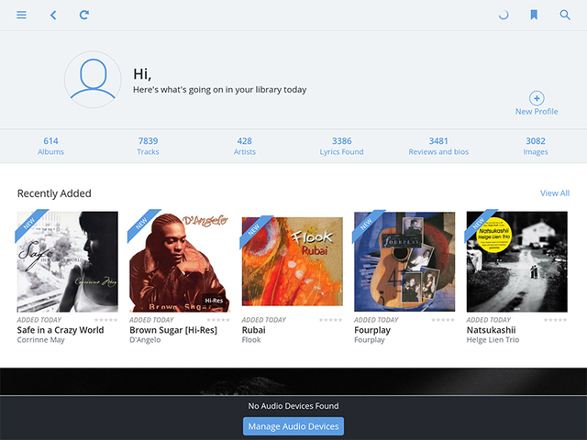The width and height of the screenshot is (587, 440).
Task: Set star rating for Fourplay album
Action: pos(443,320)
